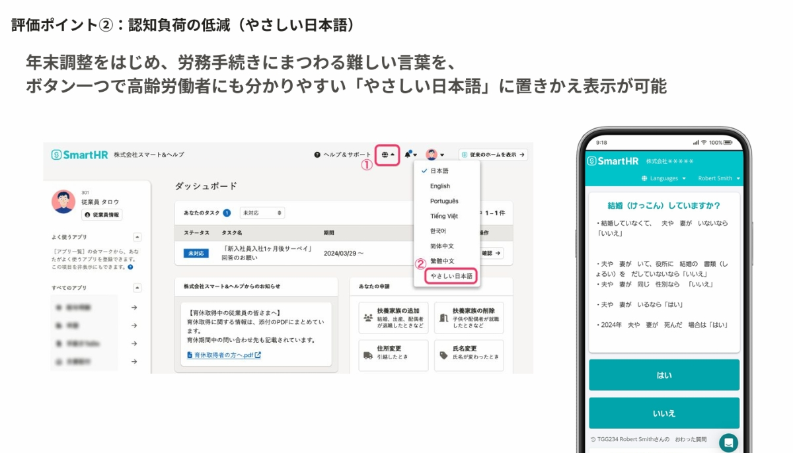This screenshot has width=793, height=453.
Task: Open the Languages dropdown on the phone
Action: coord(663,178)
